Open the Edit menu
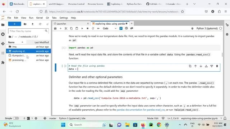This screenshot has width=230, height=129. [16, 18]
